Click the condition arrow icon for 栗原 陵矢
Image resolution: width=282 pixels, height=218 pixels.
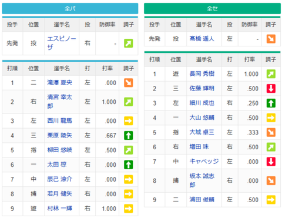129,135
